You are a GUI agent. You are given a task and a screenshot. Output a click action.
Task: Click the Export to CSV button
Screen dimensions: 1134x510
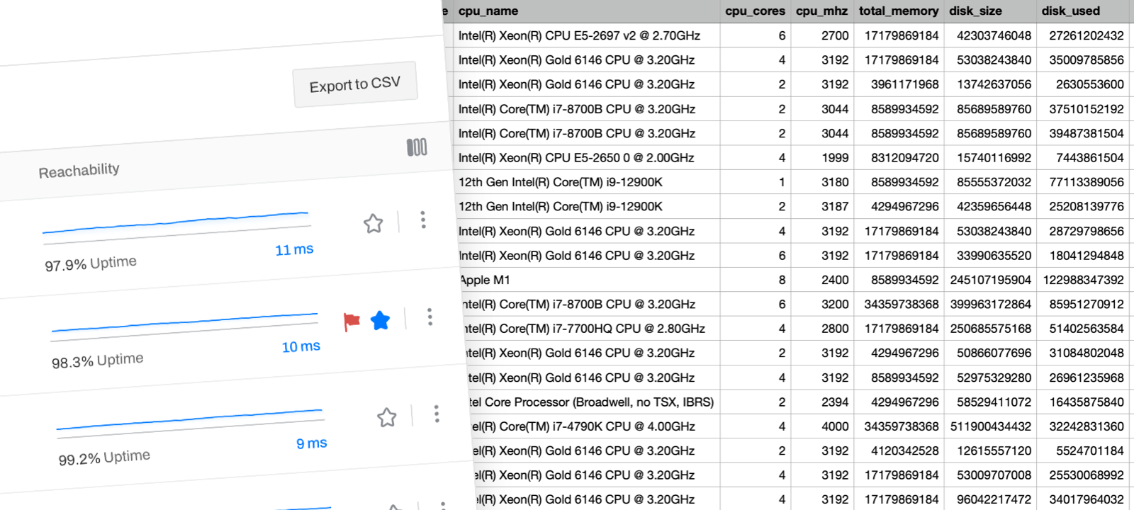pos(355,84)
